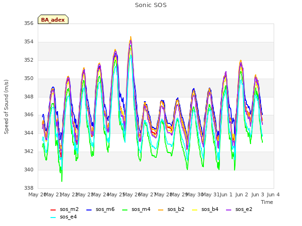Click the Jun 2 x-axis tick label
The height and width of the screenshot is (226, 302).
(x=242, y=194)
